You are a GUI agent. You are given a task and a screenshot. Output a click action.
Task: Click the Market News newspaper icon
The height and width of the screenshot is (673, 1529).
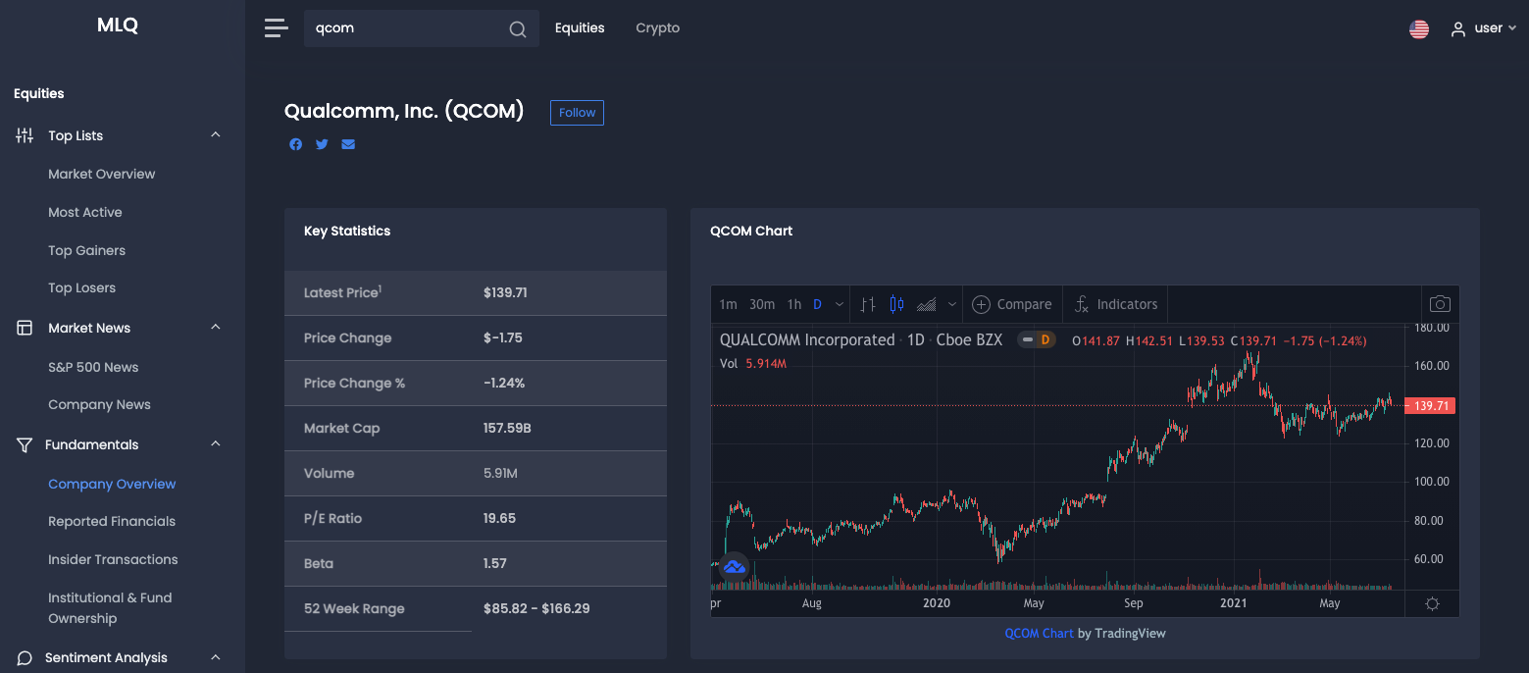pos(25,328)
